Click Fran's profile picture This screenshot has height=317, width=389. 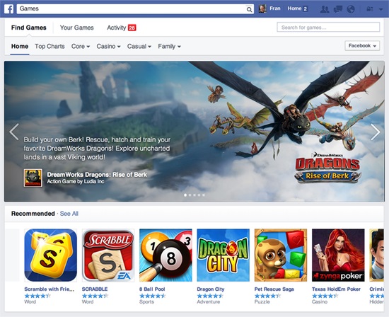click(x=262, y=8)
